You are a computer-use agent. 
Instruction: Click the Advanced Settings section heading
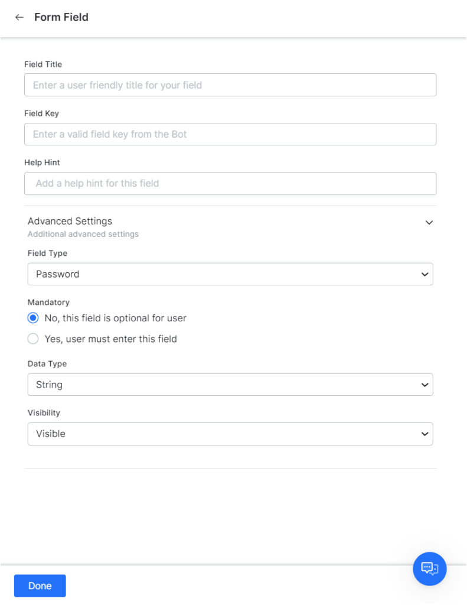coord(70,221)
